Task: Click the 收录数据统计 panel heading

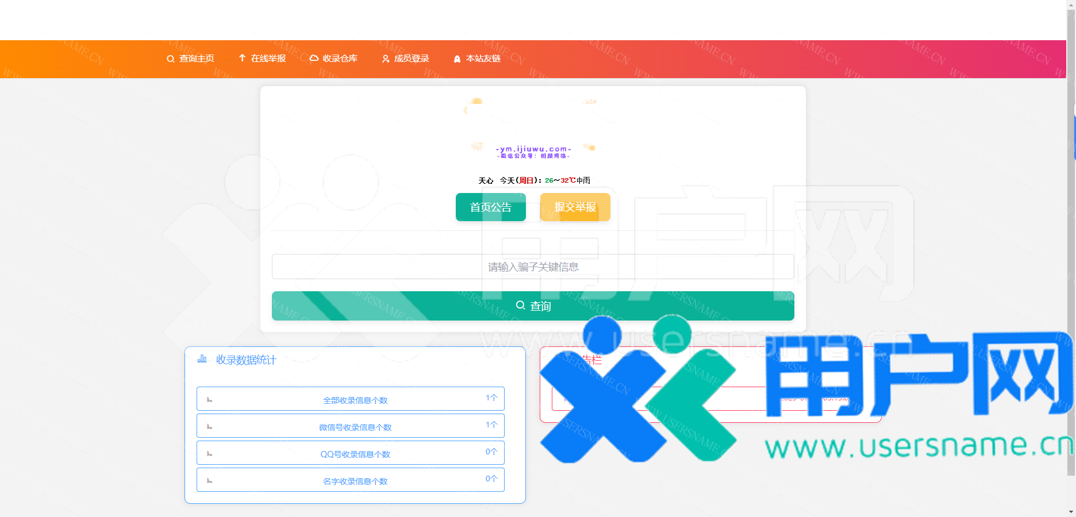Action: click(246, 360)
